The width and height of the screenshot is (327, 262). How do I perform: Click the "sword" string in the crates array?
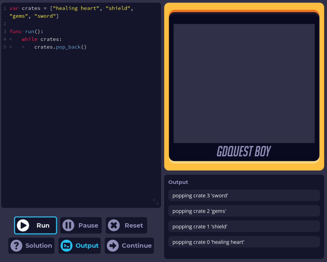(45, 16)
